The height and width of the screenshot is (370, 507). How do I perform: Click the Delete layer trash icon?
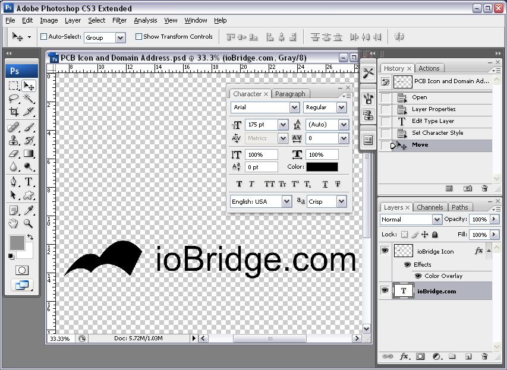[484, 356]
